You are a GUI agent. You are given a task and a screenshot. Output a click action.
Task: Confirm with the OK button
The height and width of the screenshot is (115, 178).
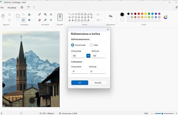(x=80, y=83)
